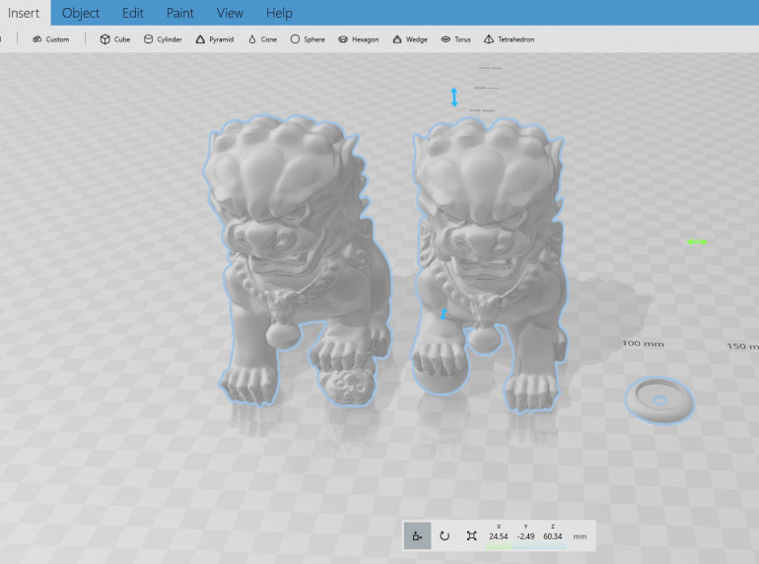
Task: Insert a Cone shape
Action: coord(262,39)
